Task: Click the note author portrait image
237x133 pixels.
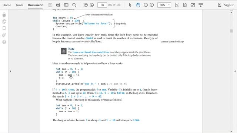Action: [x=64, y=51]
